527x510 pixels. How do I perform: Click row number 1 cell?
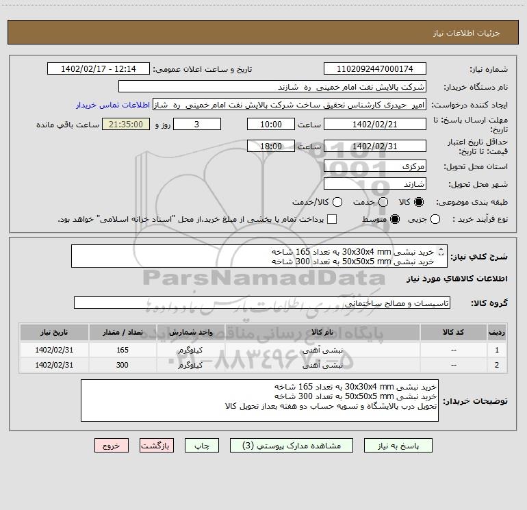click(497, 350)
